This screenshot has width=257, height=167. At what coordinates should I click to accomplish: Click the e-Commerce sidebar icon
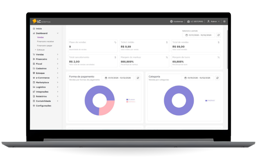point(34,78)
